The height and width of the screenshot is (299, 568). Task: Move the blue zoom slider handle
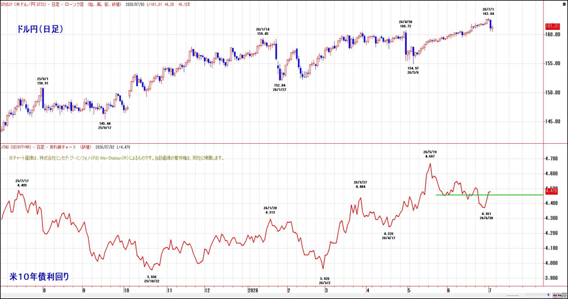(548, 295)
